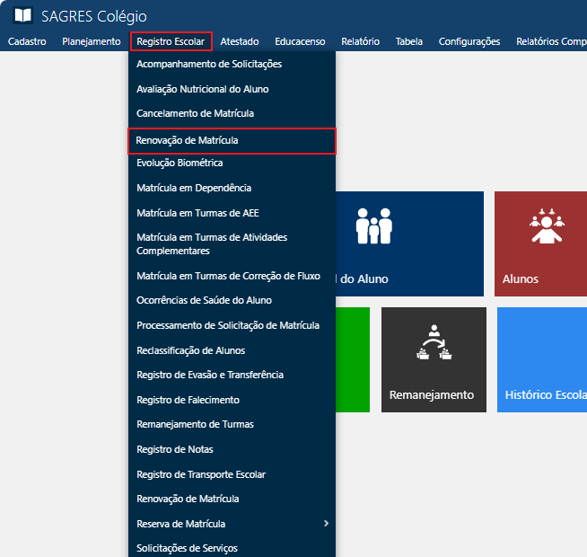Open the Educacenso menu

click(300, 41)
